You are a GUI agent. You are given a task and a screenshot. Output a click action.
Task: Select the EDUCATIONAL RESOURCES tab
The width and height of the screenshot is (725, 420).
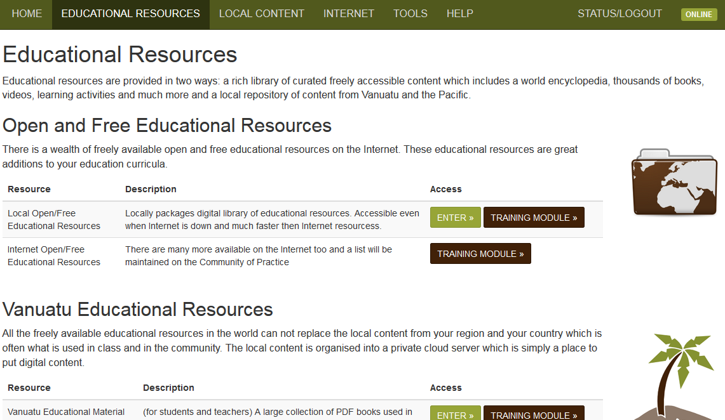coord(130,14)
